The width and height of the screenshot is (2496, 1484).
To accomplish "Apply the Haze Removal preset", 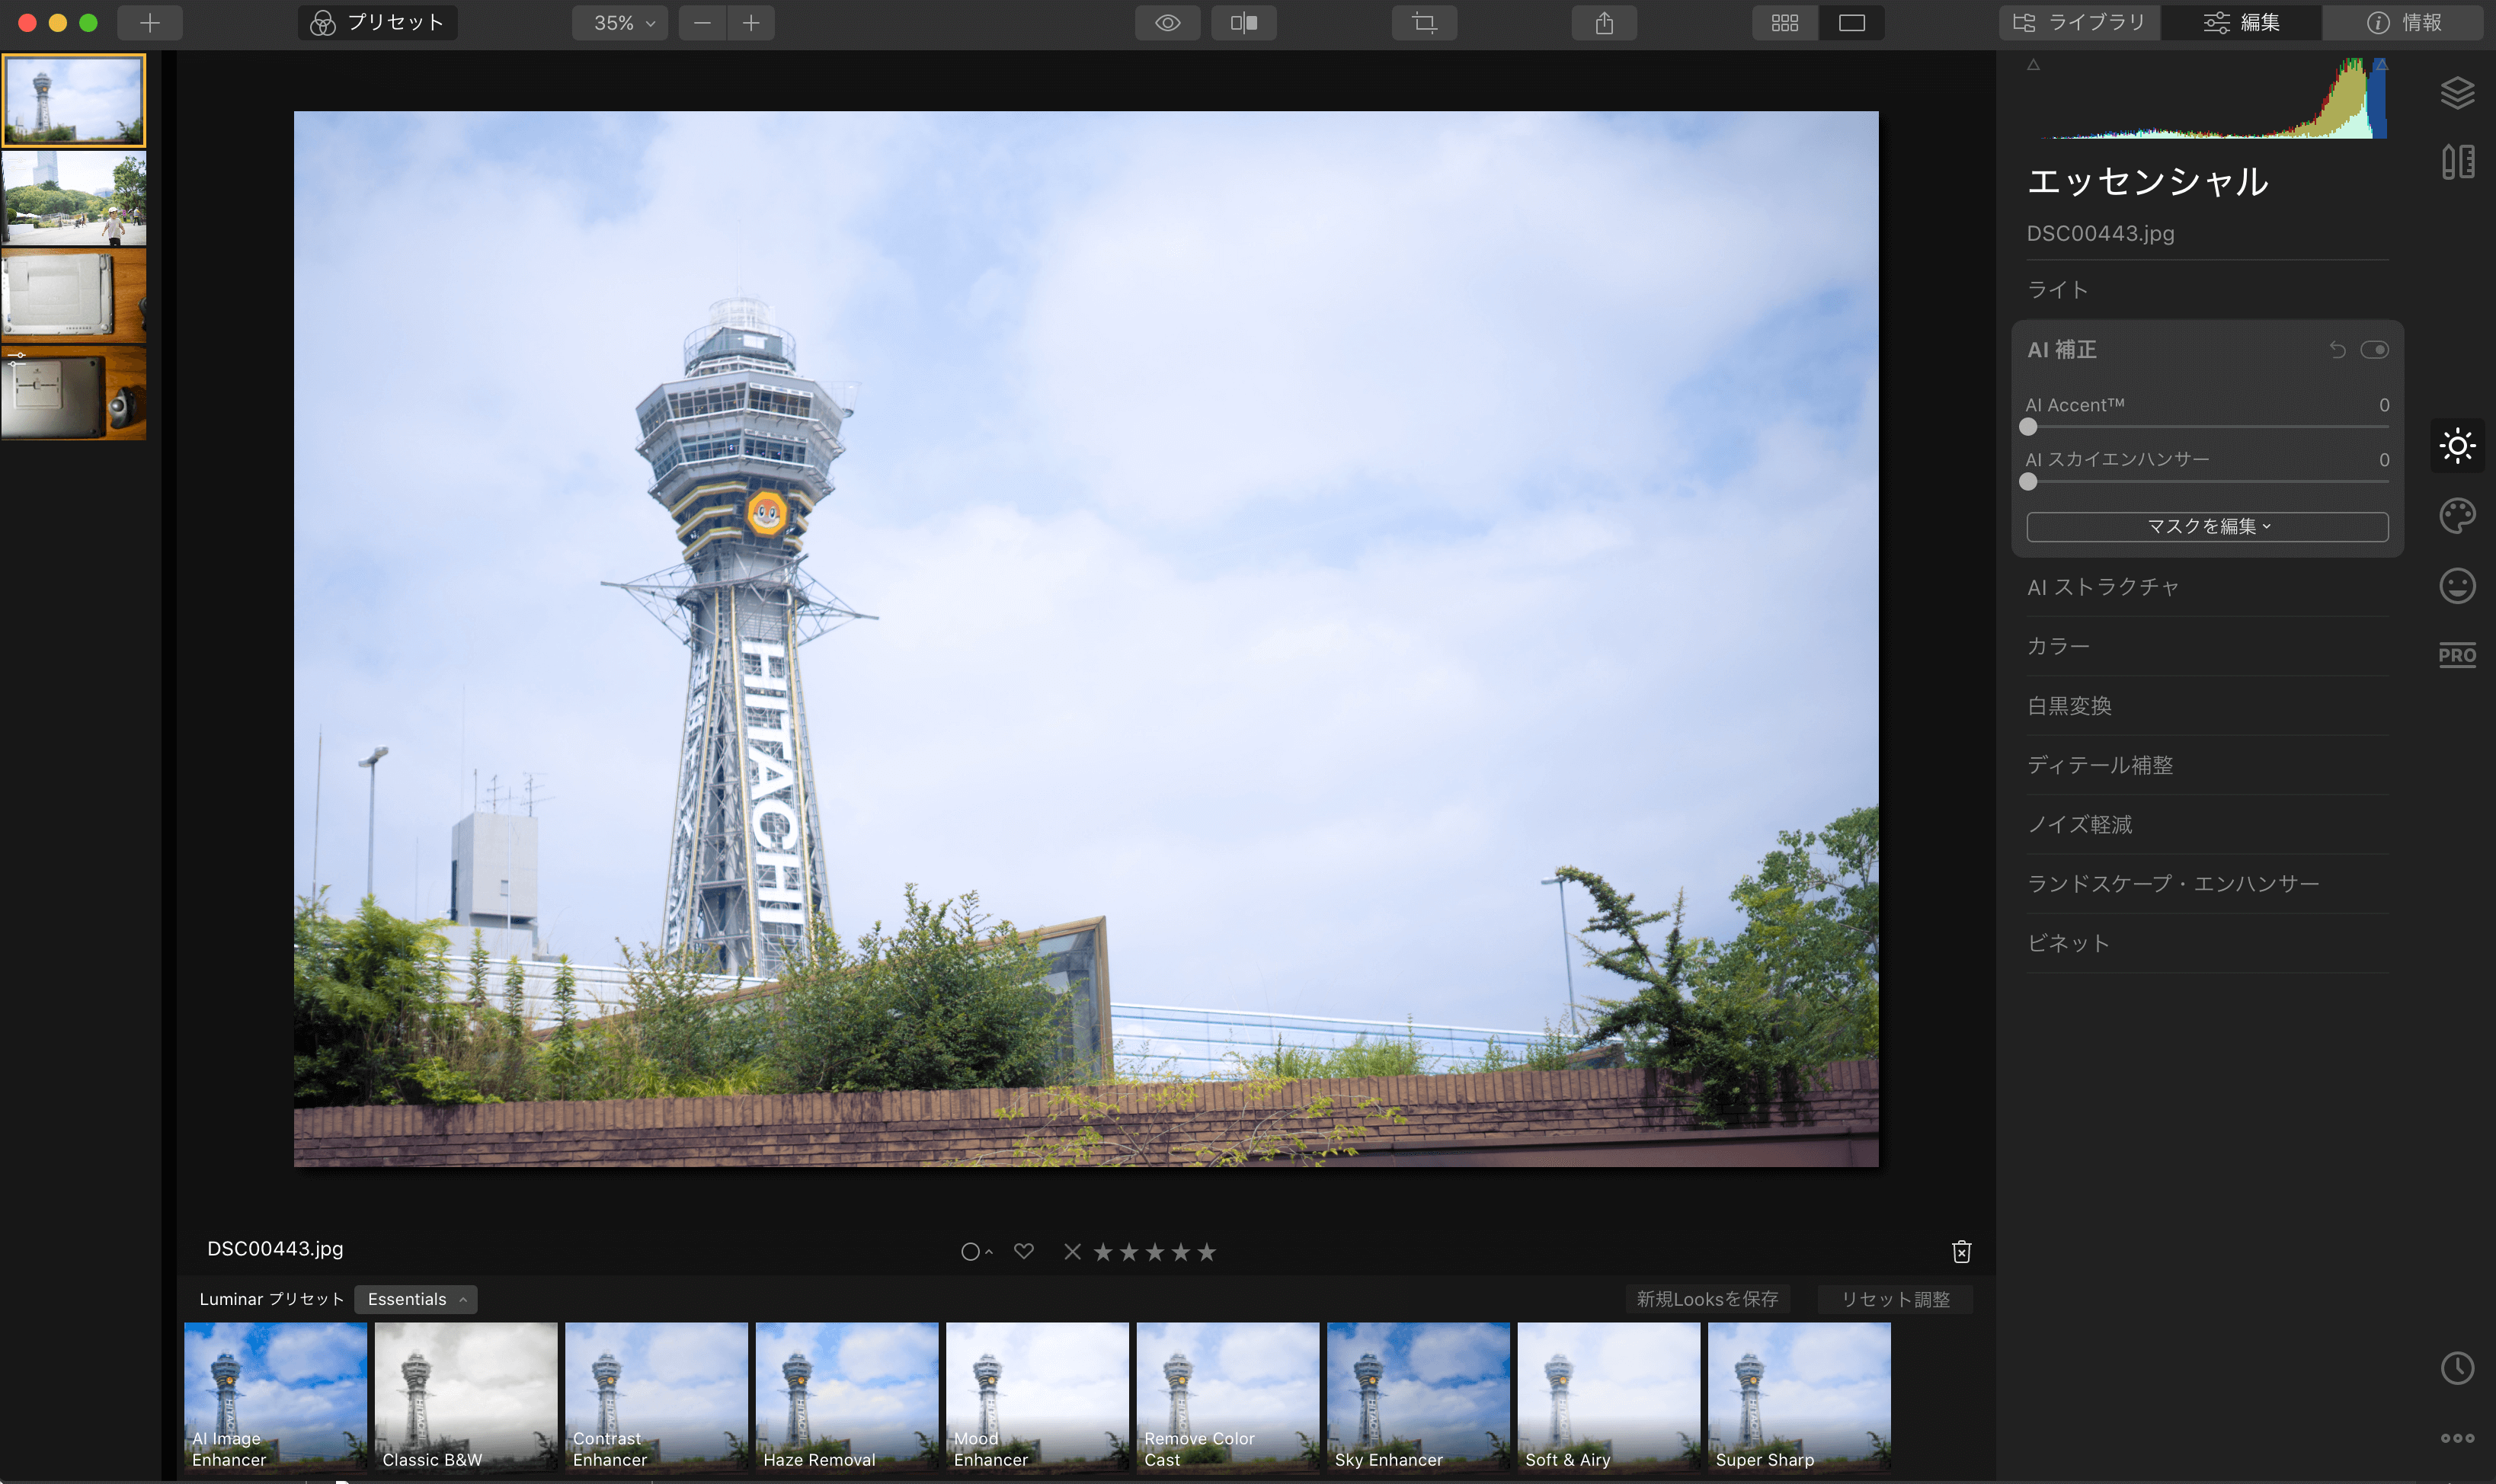I will pyautogui.click(x=847, y=1397).
